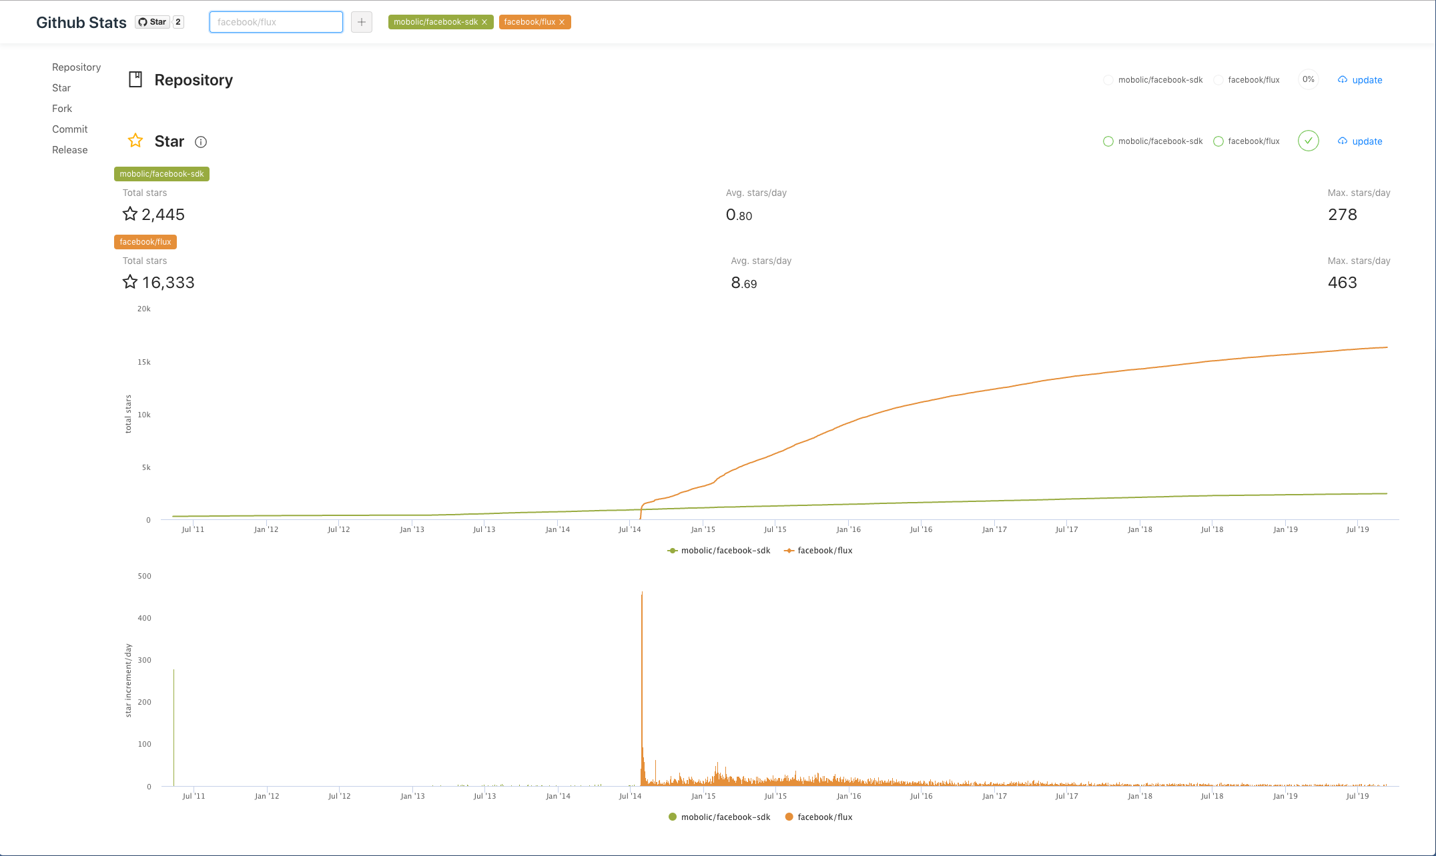The height and width of the screenshot is (856, 1436).
Task: Add repository with the plus button
Action: pyautogui.click(x=362, y=22)
